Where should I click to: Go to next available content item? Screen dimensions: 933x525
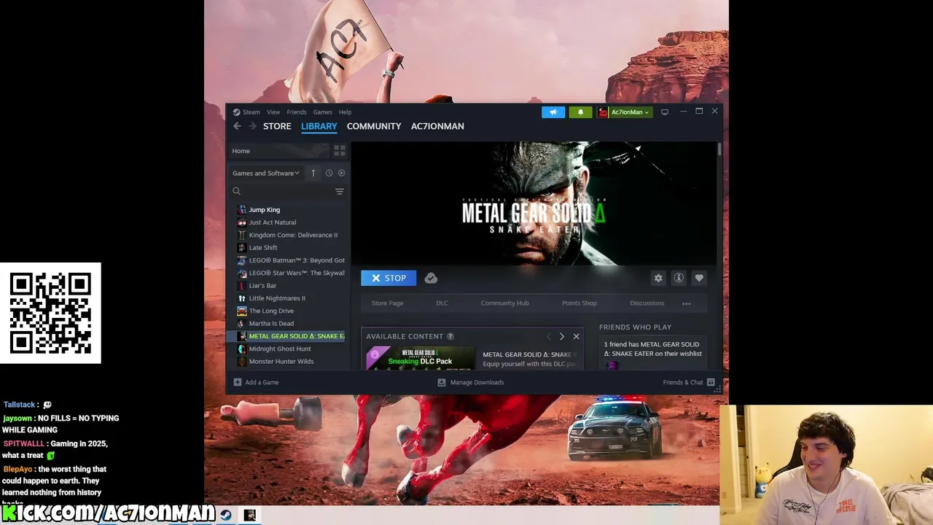[561, 336]
